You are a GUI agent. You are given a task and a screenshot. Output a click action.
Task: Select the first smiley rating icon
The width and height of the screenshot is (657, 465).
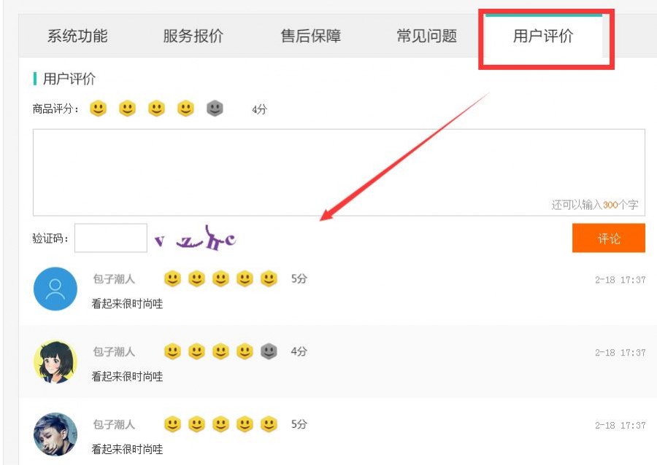(98, 109)
